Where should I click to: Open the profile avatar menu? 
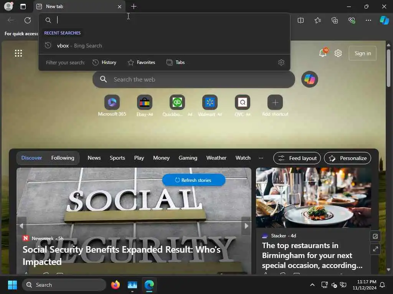click(8, 6)
